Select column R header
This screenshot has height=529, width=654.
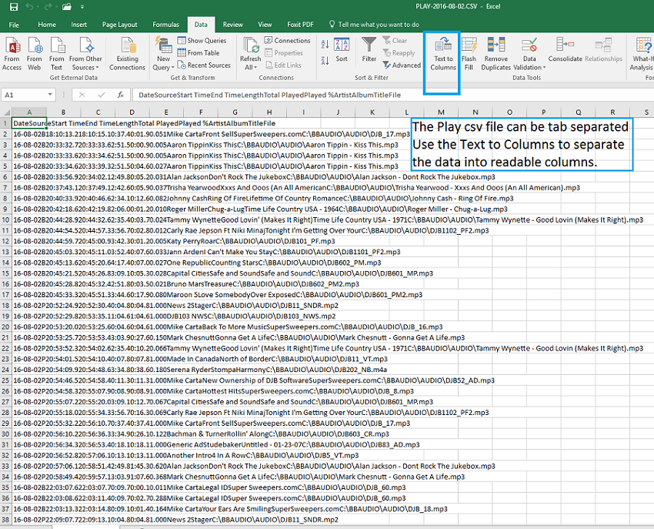(x=612, y=112)
